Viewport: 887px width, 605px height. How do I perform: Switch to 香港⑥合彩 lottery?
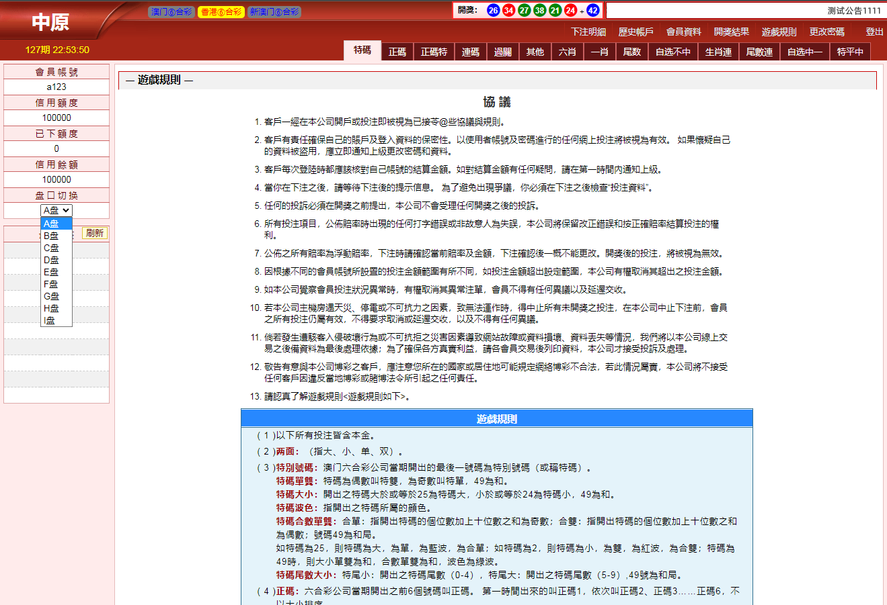[x=221, y=12]
